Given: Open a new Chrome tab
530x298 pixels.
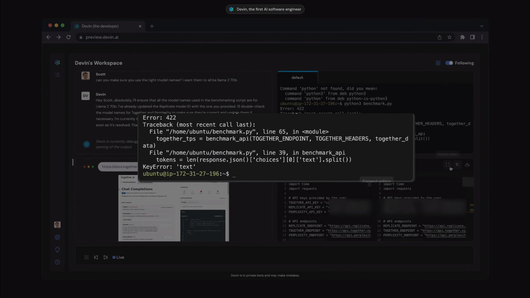Looking at the screenshot, I should tap(152, 26).
